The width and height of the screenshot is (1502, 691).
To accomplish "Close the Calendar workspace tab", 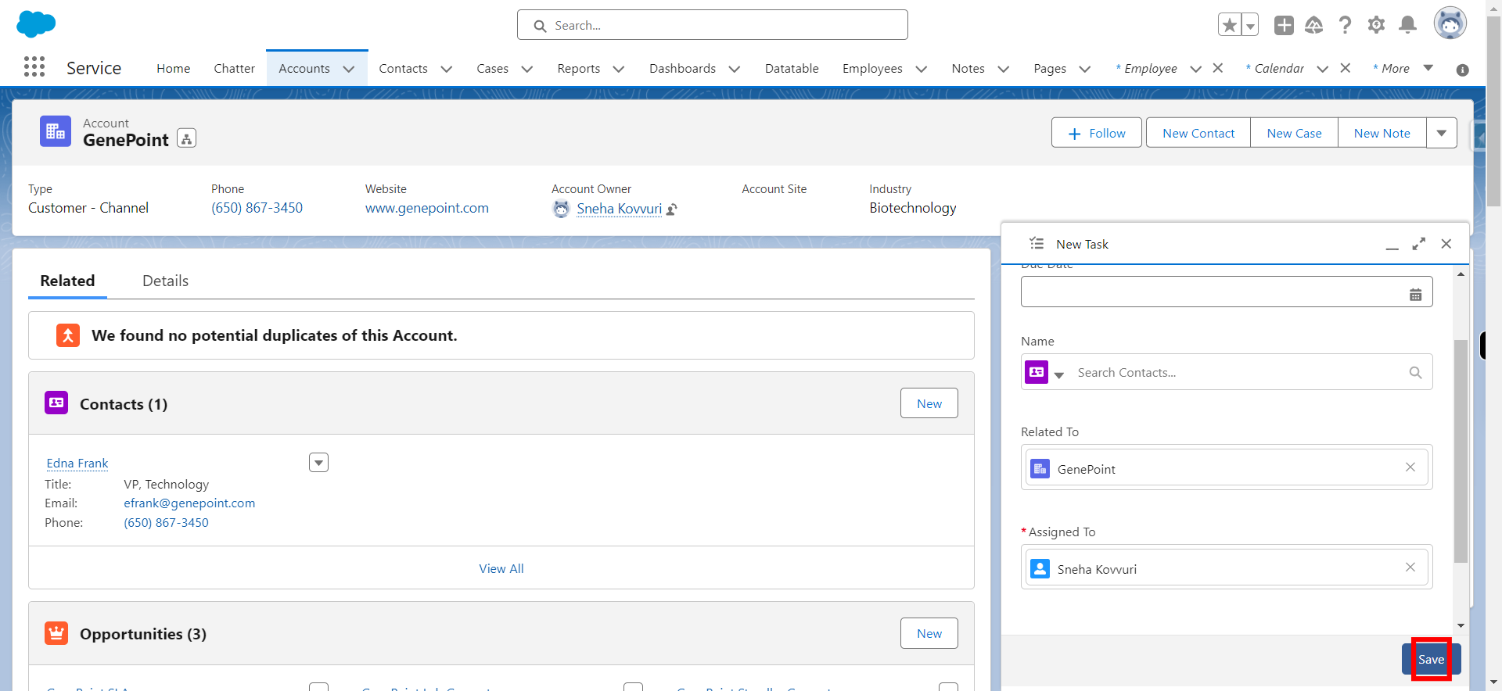I will click(x=1345, y=68).
